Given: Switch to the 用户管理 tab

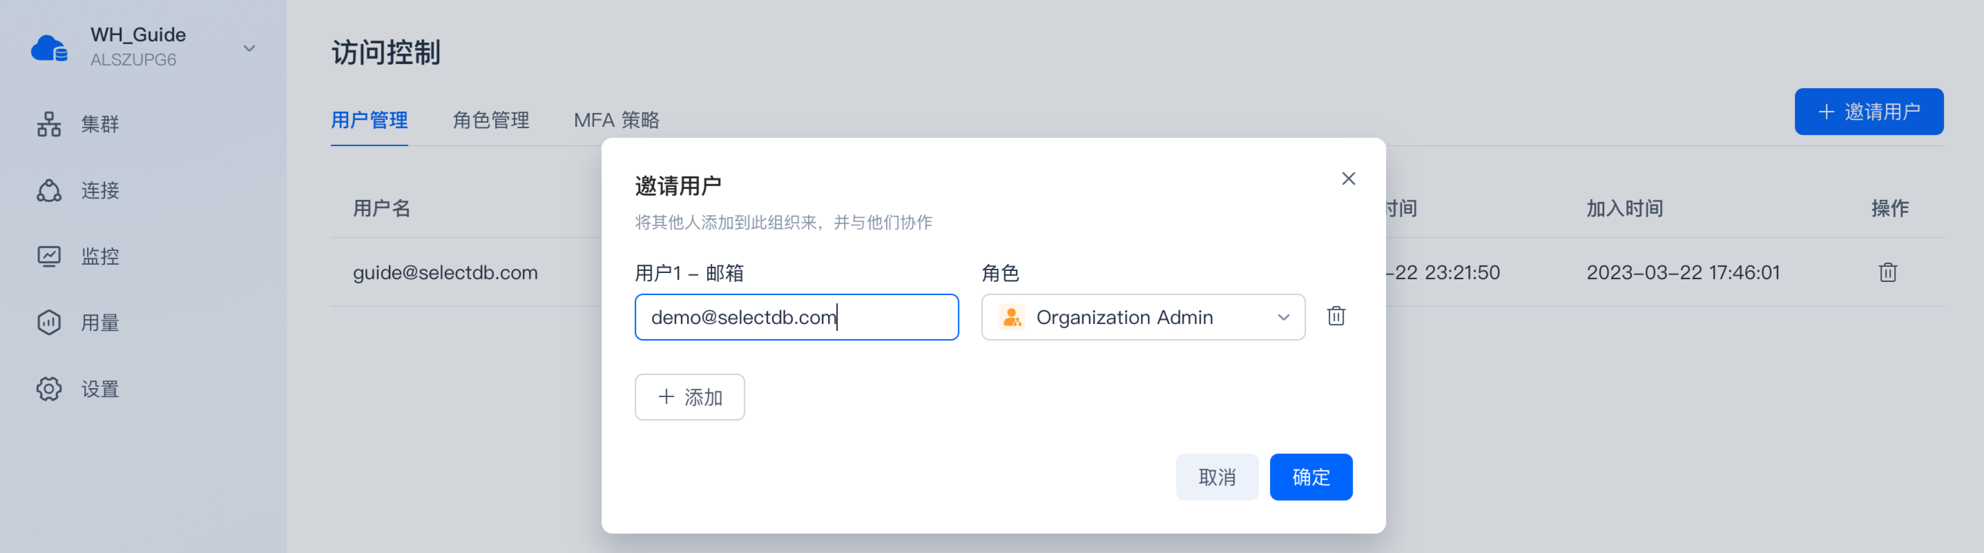Looking at the screenshot, I should (369, 120).
